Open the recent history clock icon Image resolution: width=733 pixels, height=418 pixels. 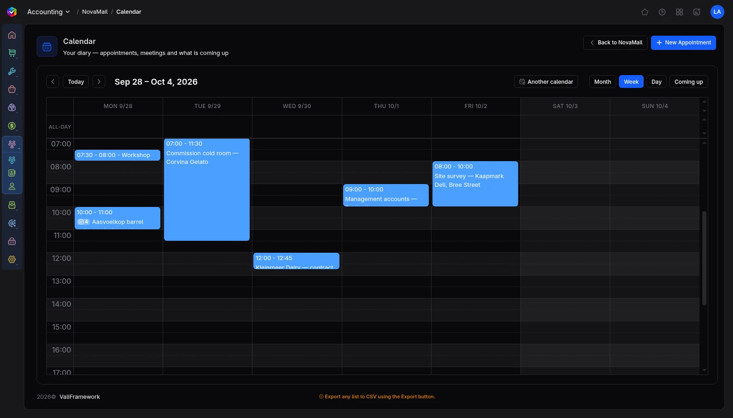[x=662, y=12]
